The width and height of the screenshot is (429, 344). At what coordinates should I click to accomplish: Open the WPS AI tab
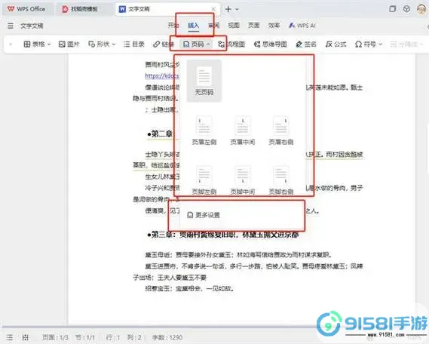pyautogui.click(x=302, y=26)
